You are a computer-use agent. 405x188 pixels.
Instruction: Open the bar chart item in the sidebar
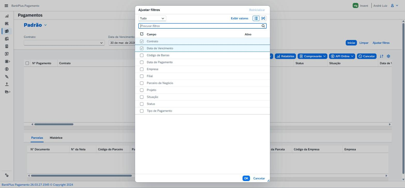point(7,16)
